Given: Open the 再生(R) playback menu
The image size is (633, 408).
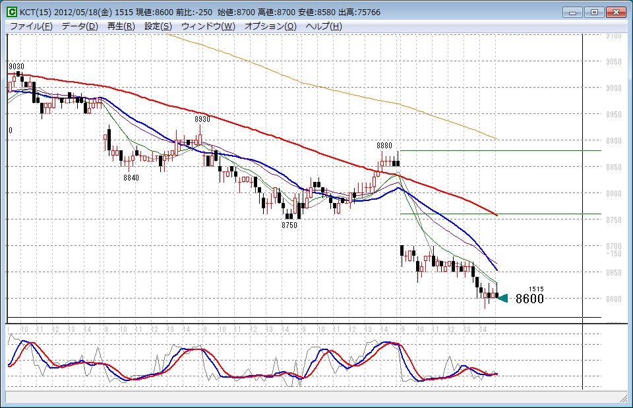Looking at the screenshot, I should pyautogui.click(x=121, y=26).
